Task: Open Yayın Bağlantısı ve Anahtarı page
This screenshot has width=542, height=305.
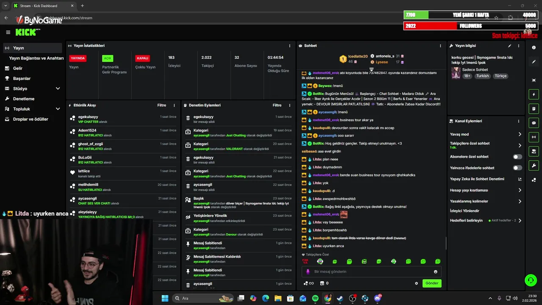Action: click(x=36, y=58)
